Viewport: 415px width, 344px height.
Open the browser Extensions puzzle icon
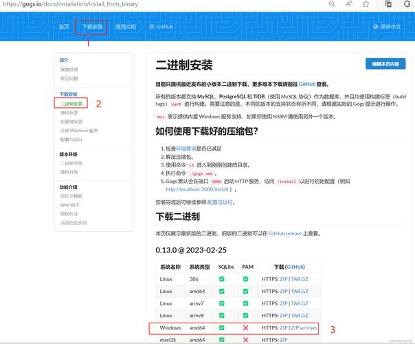(407, 3)
